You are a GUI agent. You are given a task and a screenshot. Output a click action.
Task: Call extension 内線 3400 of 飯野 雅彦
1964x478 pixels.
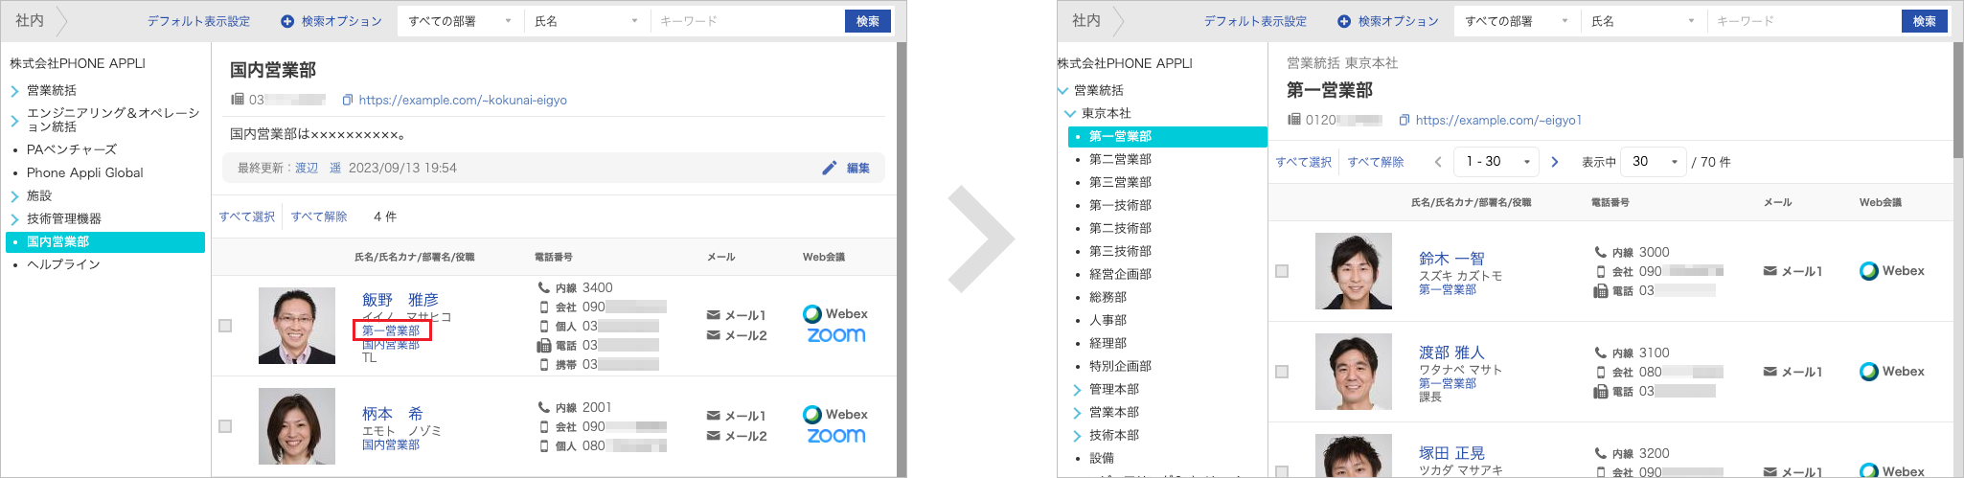575,287
